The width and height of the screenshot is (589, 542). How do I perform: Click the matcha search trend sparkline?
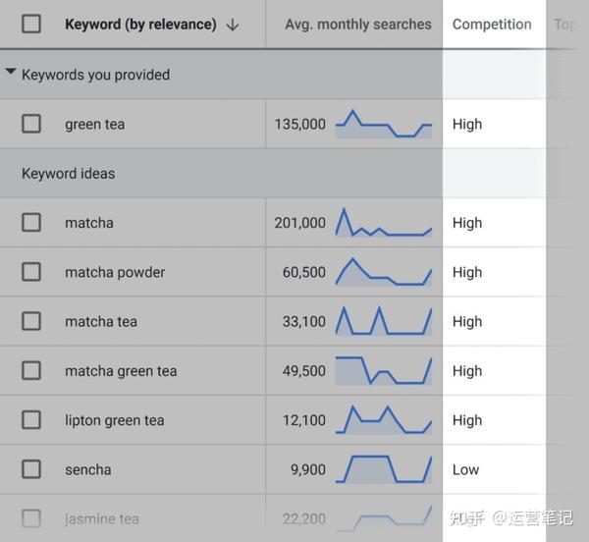(x=384, y=223)
